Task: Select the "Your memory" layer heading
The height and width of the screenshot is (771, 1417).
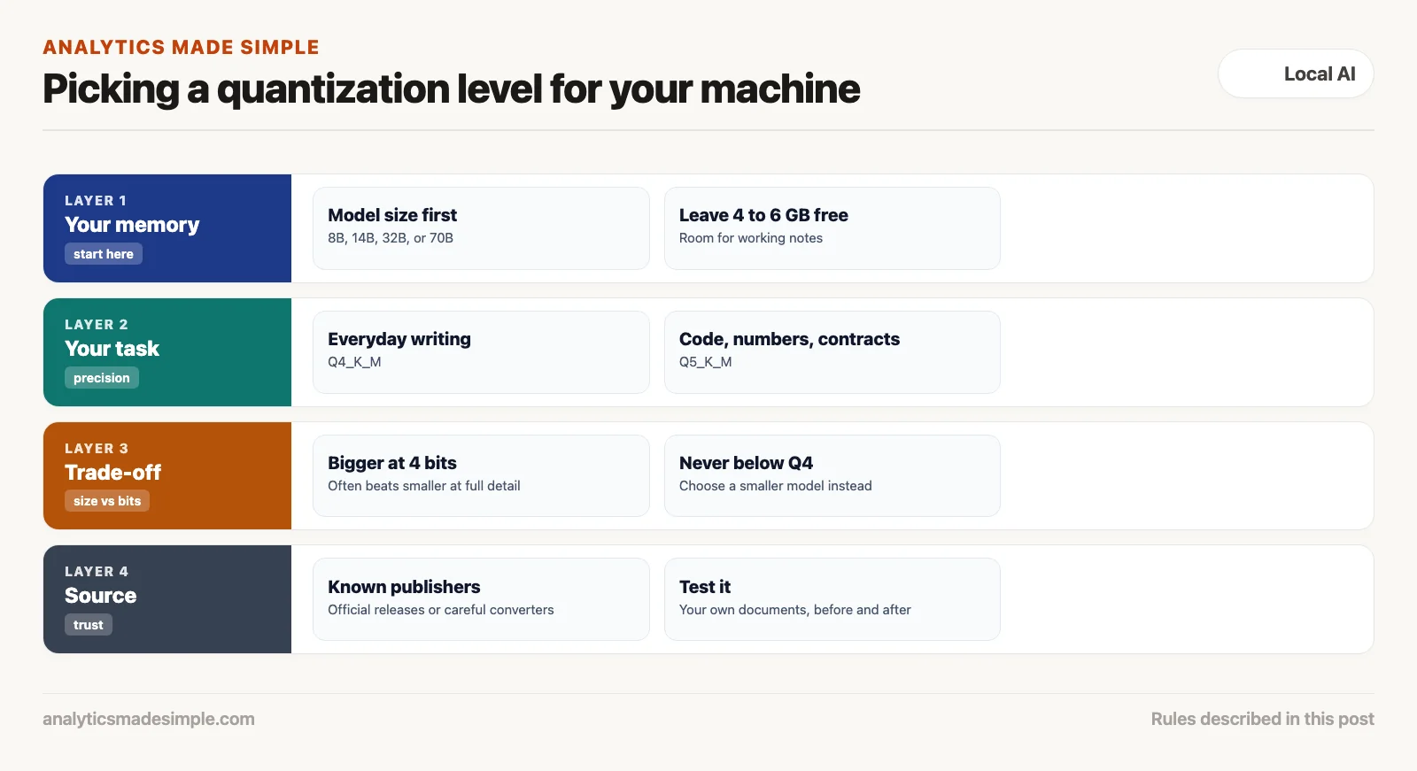Action: tap(132, 225)
